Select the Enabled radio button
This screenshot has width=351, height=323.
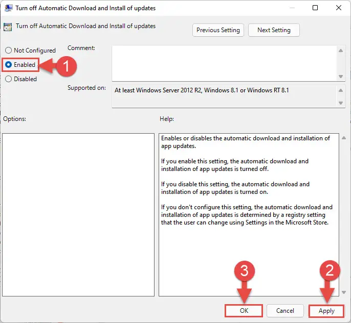[20, 65]
